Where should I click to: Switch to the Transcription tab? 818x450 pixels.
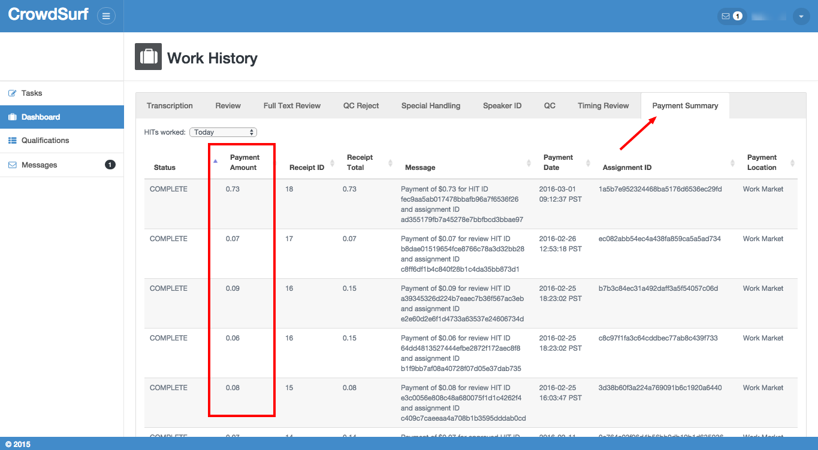[x=170, y=106]
